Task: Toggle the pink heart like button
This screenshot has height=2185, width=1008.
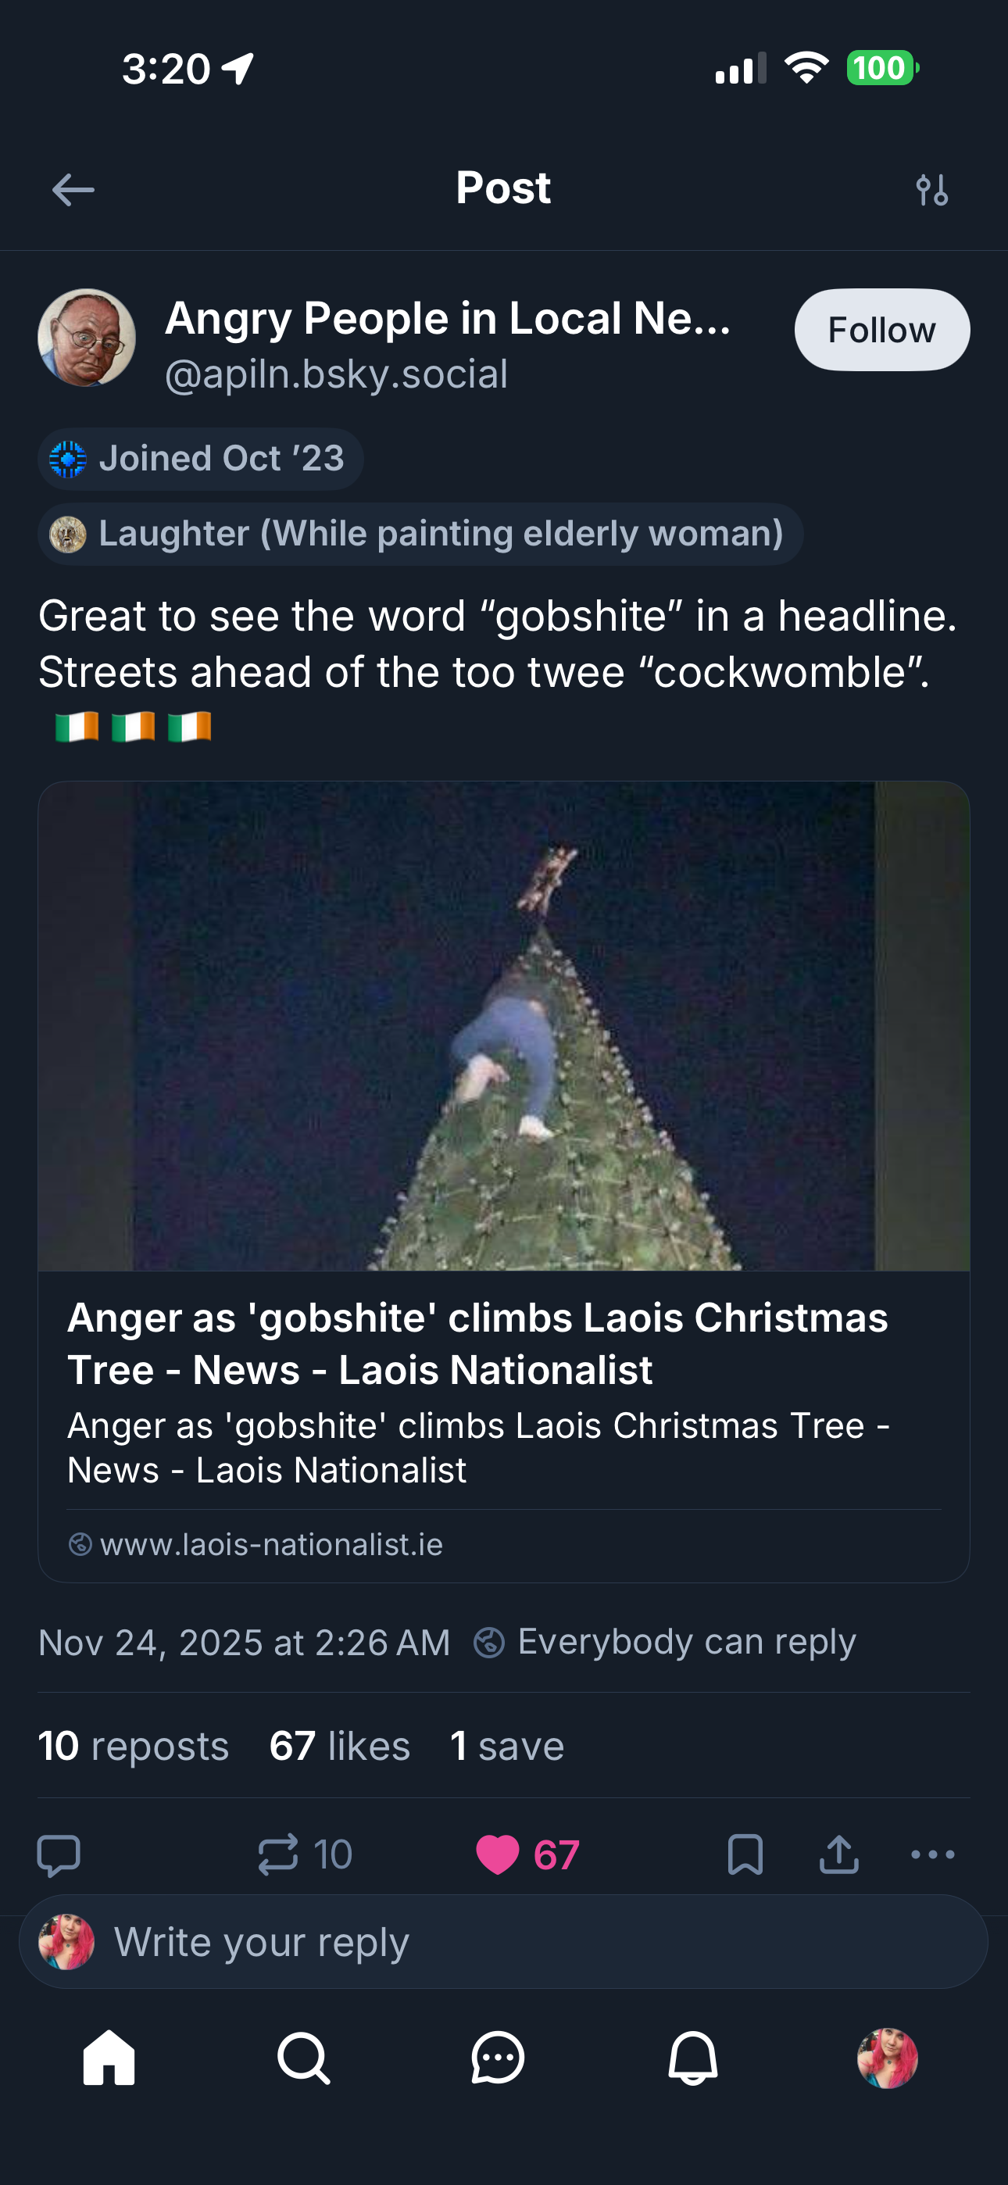Action: click(498, 1854)
